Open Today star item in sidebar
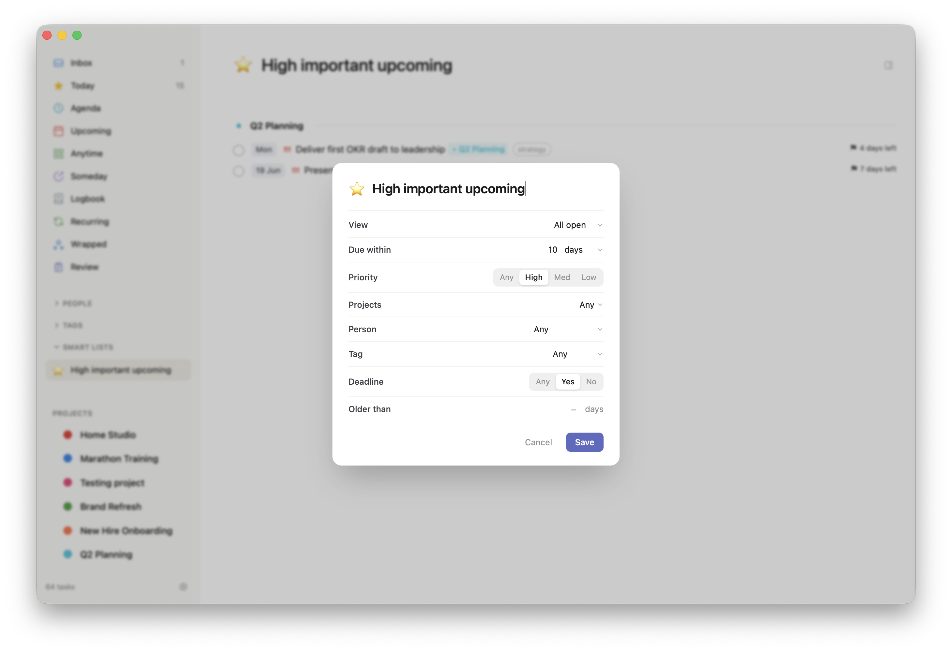This screenshot has height=652, width=952. (118, 85)
